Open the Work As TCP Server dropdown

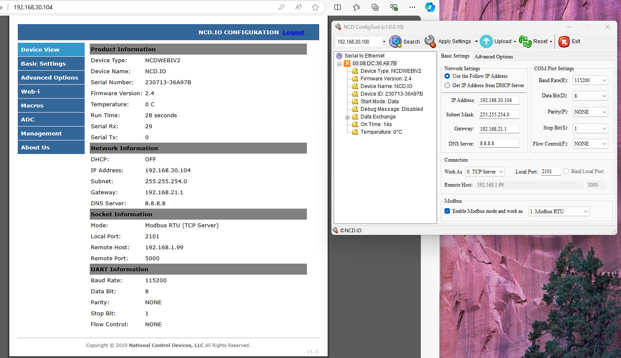485,172
